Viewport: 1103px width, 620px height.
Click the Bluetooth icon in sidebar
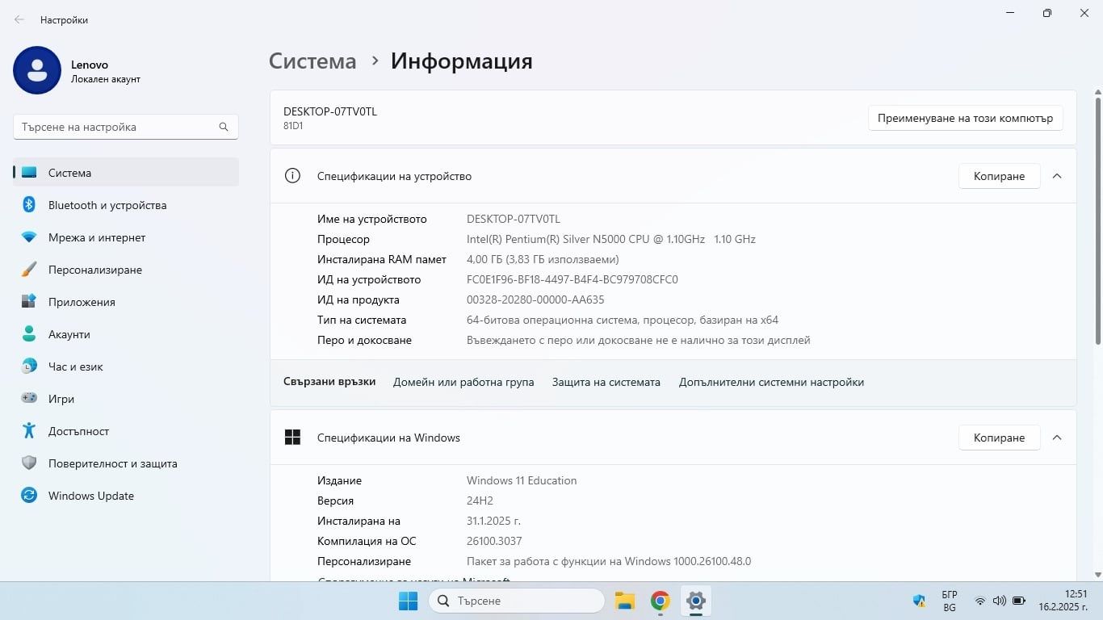coord(29,205)
